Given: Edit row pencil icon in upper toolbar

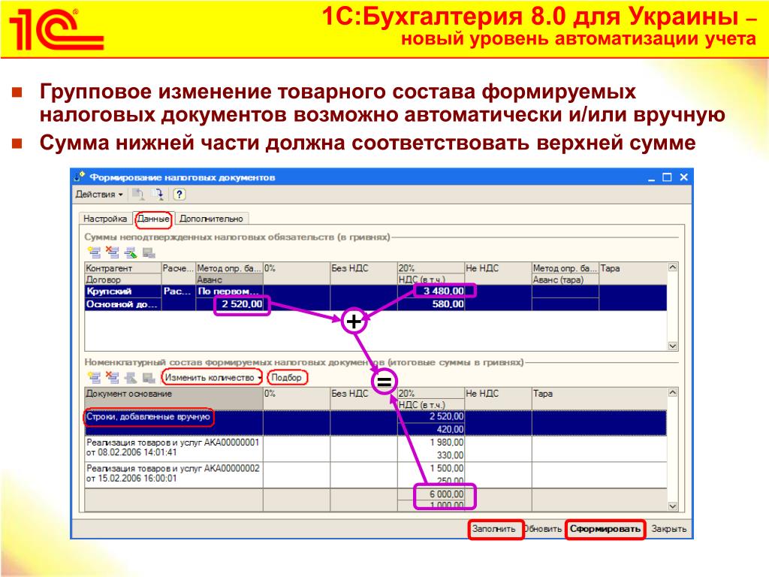Looking at the screenshot, I should [x=131, y=252].
